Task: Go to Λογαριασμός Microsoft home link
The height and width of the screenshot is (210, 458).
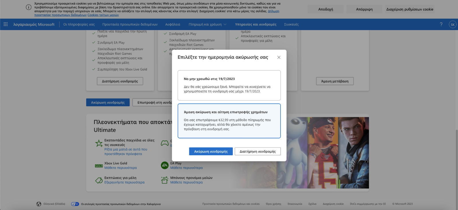Action: 34,24
